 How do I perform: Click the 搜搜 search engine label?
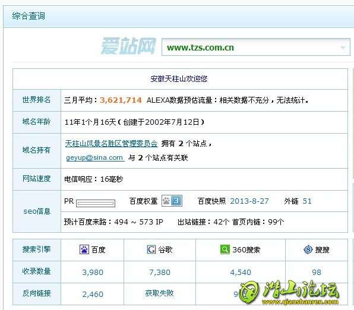[x=322, y=249]
